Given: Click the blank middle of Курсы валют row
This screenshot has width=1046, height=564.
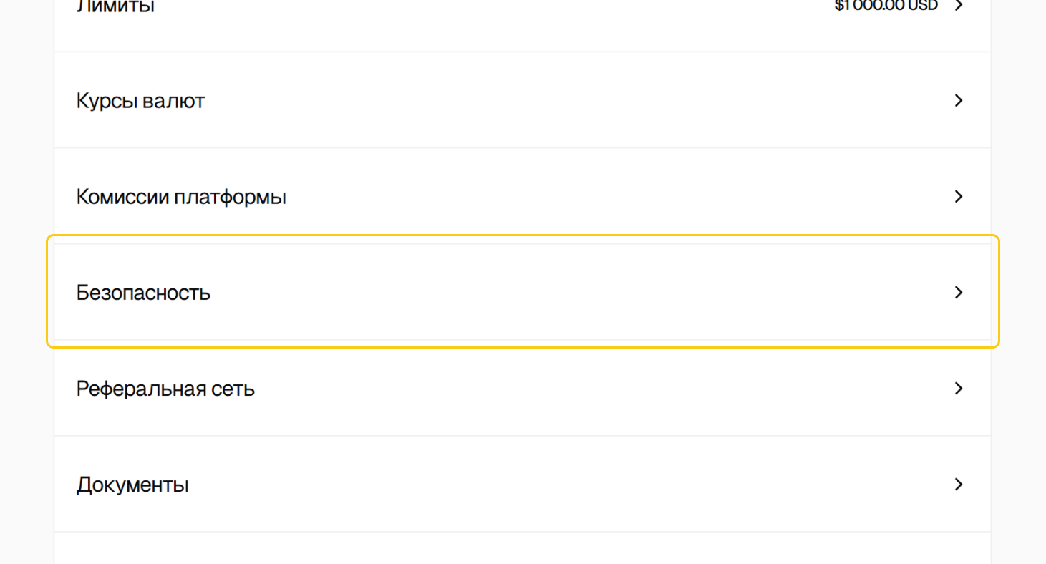Looking at the screenshot, I should click(x=523, y=101).
